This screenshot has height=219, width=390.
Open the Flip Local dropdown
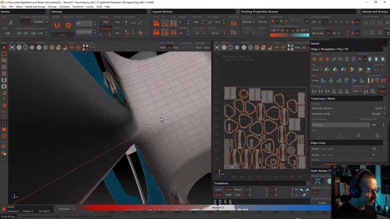coord(317,70)
